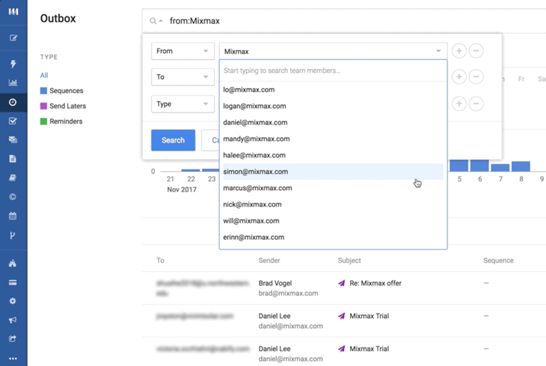Viewport: 546px width, 366px height.
Task: Click the chart bar above 7
Action: pos(500,168)
